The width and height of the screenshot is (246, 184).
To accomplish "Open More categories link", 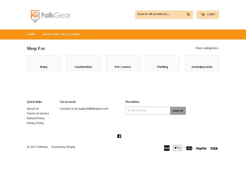I will pyautogui.click(x=207, y=48).
